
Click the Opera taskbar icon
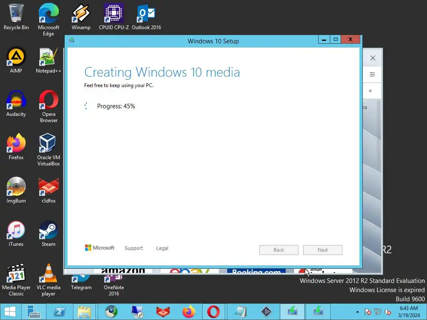(213, 312)
